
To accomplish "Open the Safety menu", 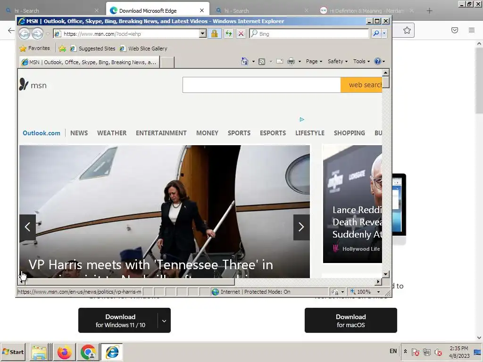I will click(x=338, y=61).
